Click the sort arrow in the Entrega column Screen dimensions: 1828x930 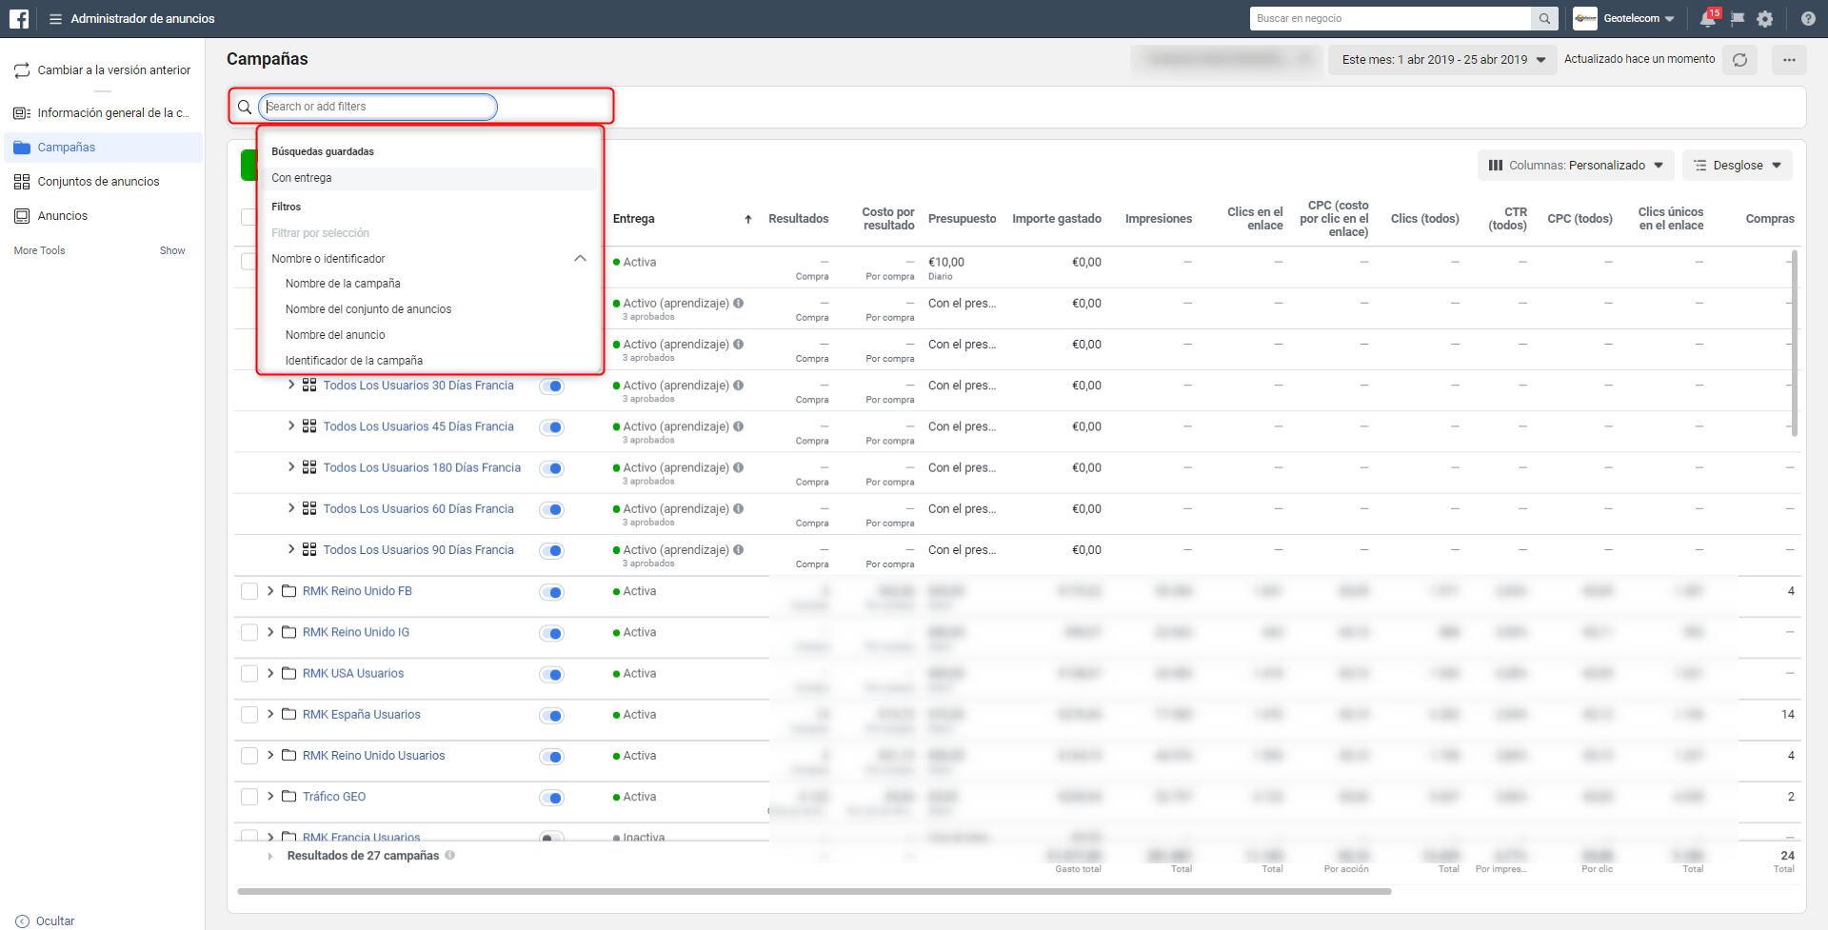pyautogui.click(x=748, y=219)
